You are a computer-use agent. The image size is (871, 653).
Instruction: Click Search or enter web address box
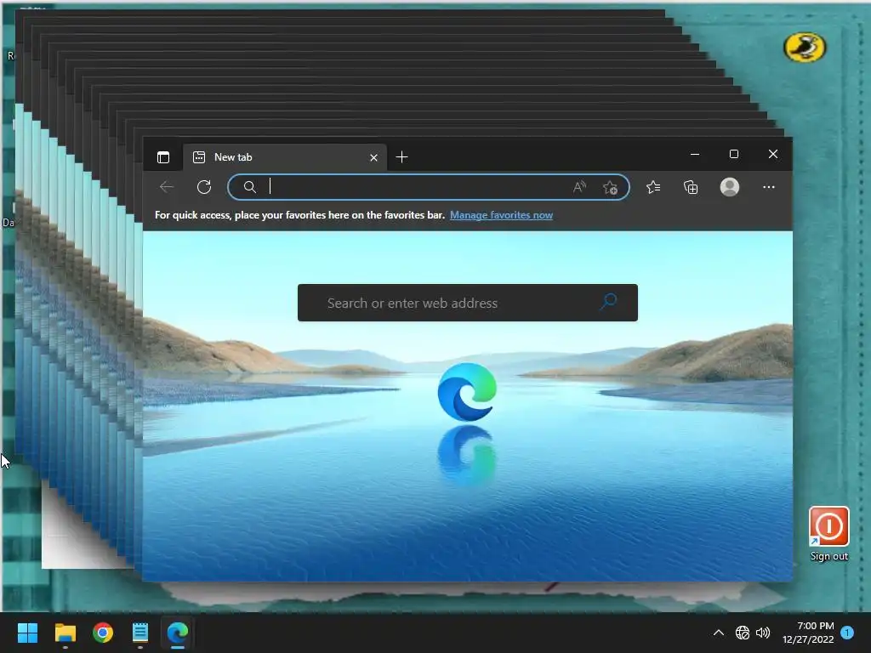(468, 303)
